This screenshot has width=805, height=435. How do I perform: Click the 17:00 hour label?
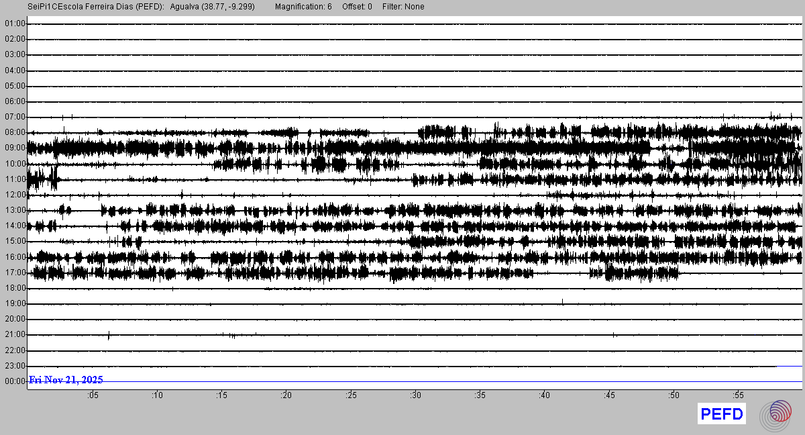(15, 273)
